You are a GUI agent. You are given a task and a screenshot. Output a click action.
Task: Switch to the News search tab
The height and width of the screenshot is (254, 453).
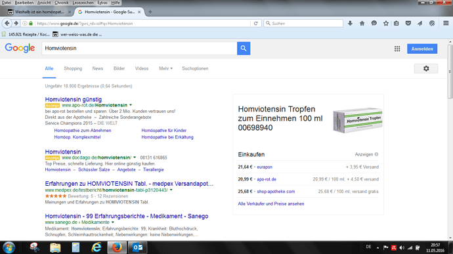coord(98,68)
